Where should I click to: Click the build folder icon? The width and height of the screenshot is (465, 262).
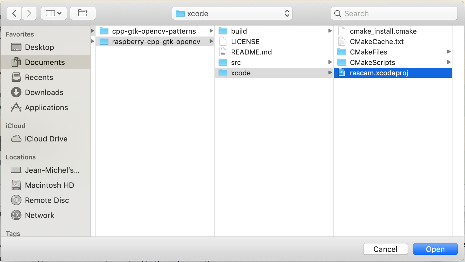[x=223, y=31]
